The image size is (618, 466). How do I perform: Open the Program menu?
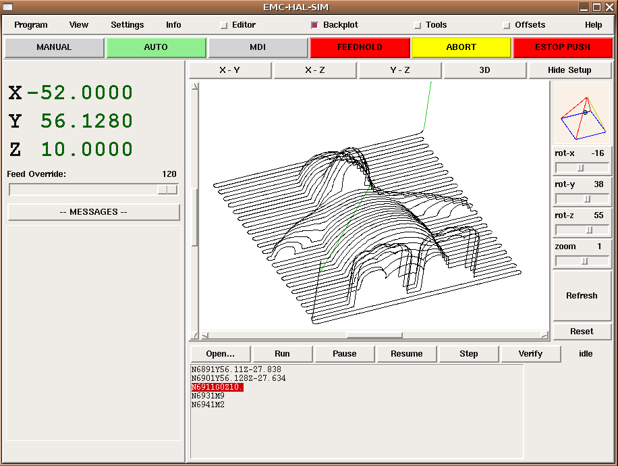pos(31,25)
